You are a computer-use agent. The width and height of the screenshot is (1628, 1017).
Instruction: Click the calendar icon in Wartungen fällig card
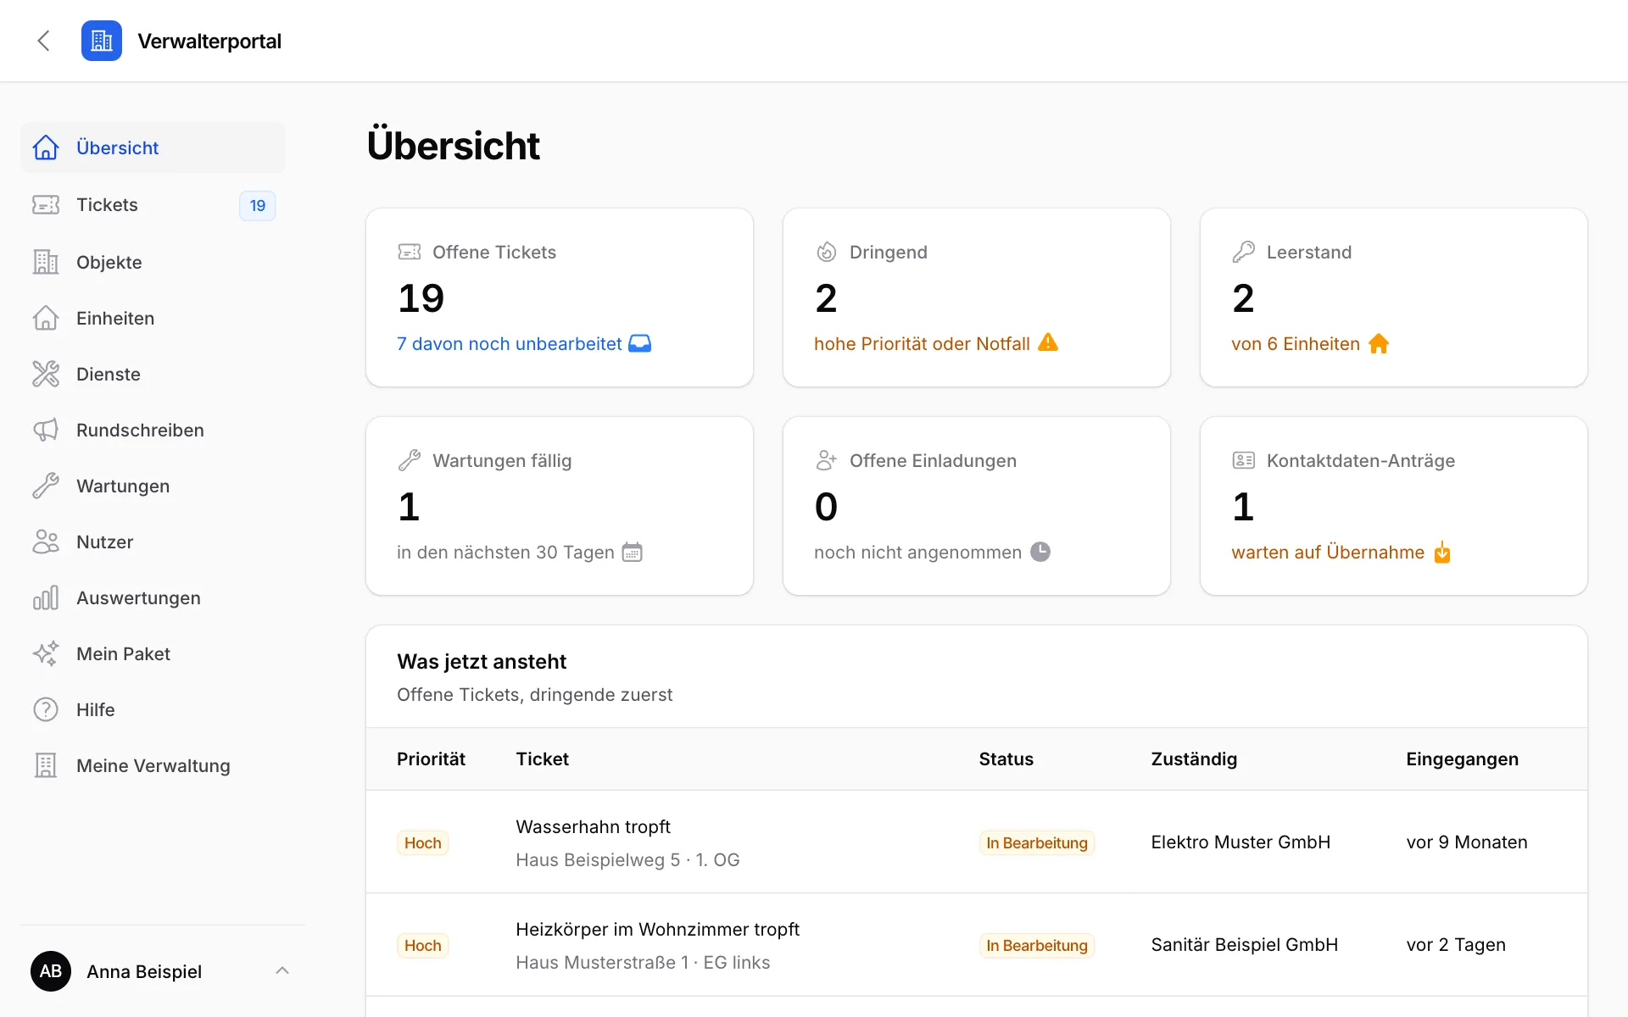(633, 552)
